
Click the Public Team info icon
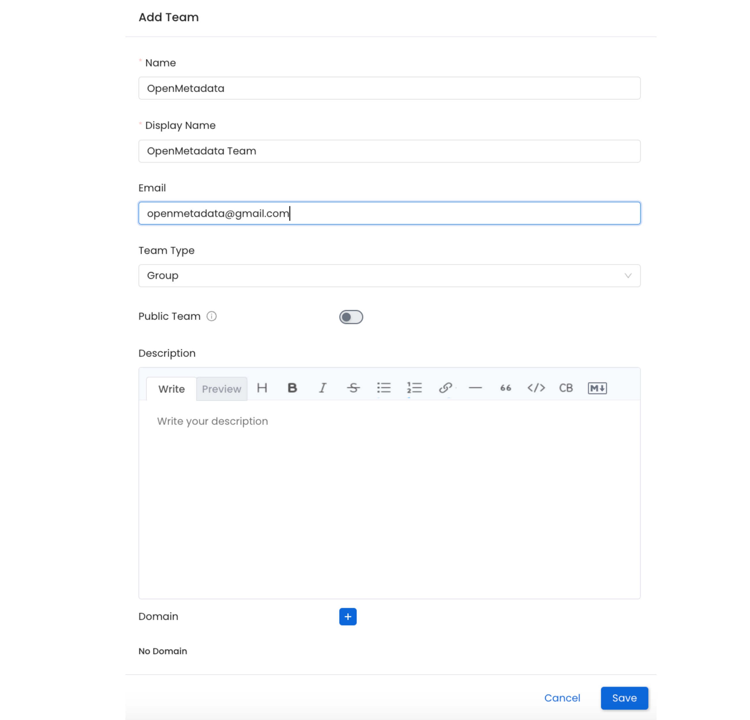pos(212,316)
